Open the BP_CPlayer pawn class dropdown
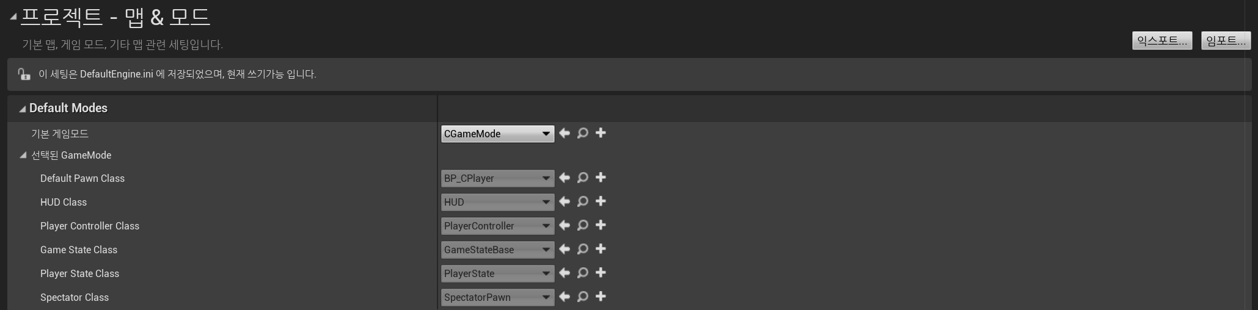 click(x=497, y=178)
